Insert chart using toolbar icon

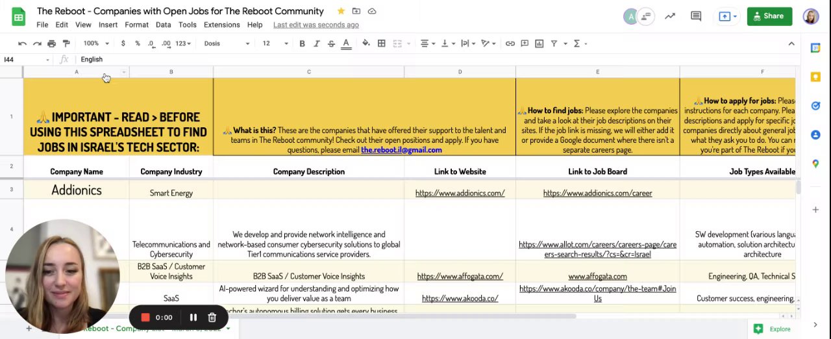[x=539, y=44]
